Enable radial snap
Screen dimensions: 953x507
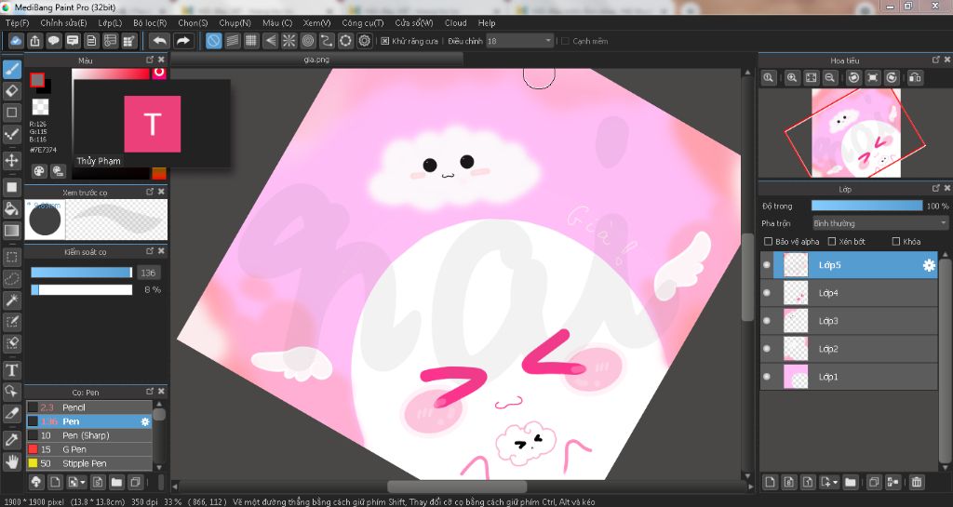[289, 41]
